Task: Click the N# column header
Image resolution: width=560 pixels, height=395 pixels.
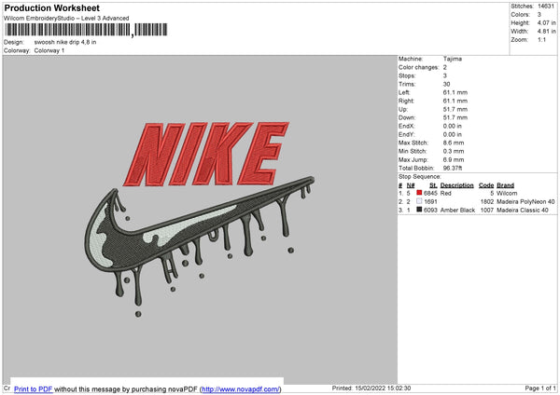Action: click(411, 185)
